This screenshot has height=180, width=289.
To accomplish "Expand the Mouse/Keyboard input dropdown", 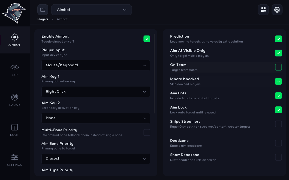I will pyautogui.click(x=96, y=65).
